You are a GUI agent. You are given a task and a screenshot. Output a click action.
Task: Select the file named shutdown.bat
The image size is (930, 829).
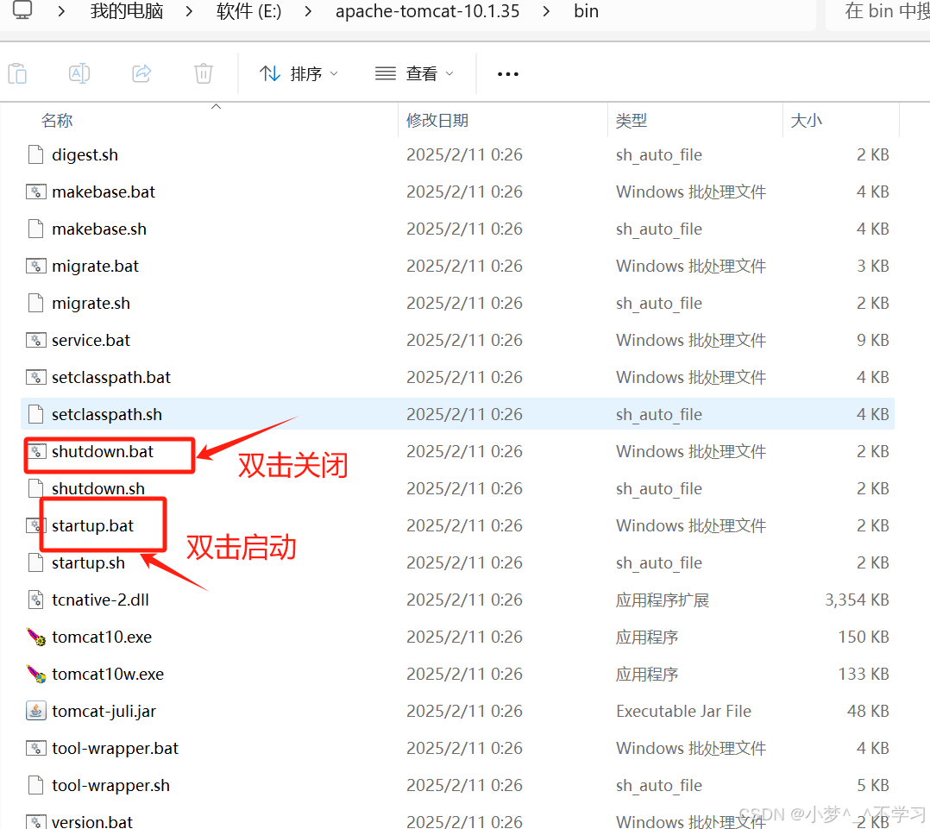pos(103,451)
